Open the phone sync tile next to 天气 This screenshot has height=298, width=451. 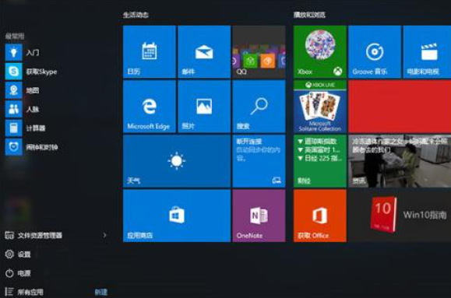[259, 161]
